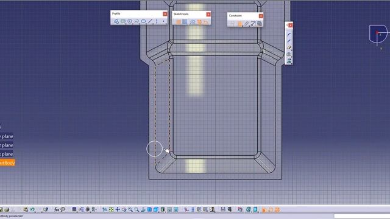Toggle the Grid display in Sketch tools
The image size is (390, 219).
pos(179,22)
